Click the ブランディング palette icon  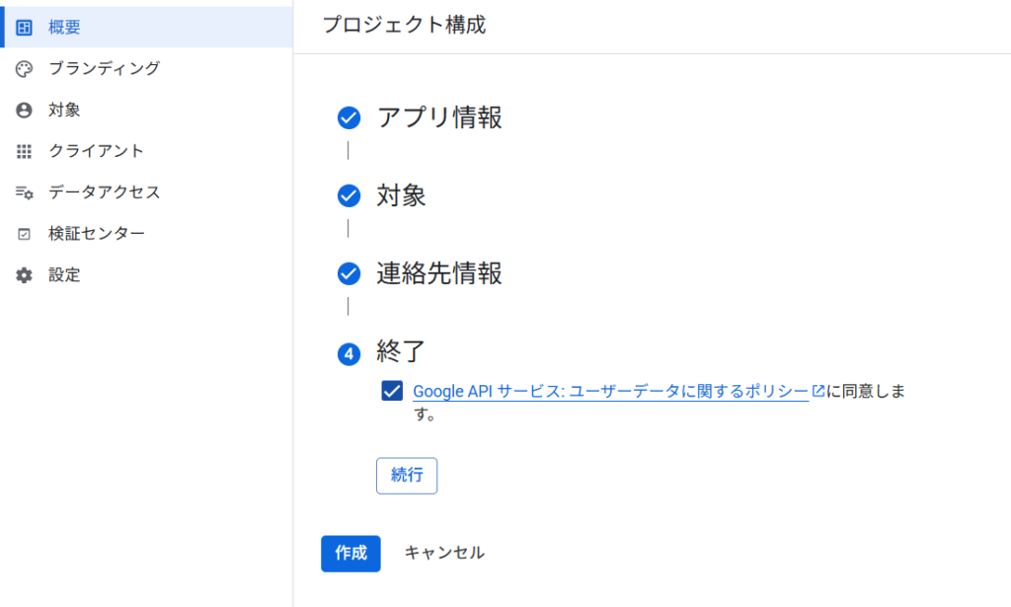tap(24, 68)
